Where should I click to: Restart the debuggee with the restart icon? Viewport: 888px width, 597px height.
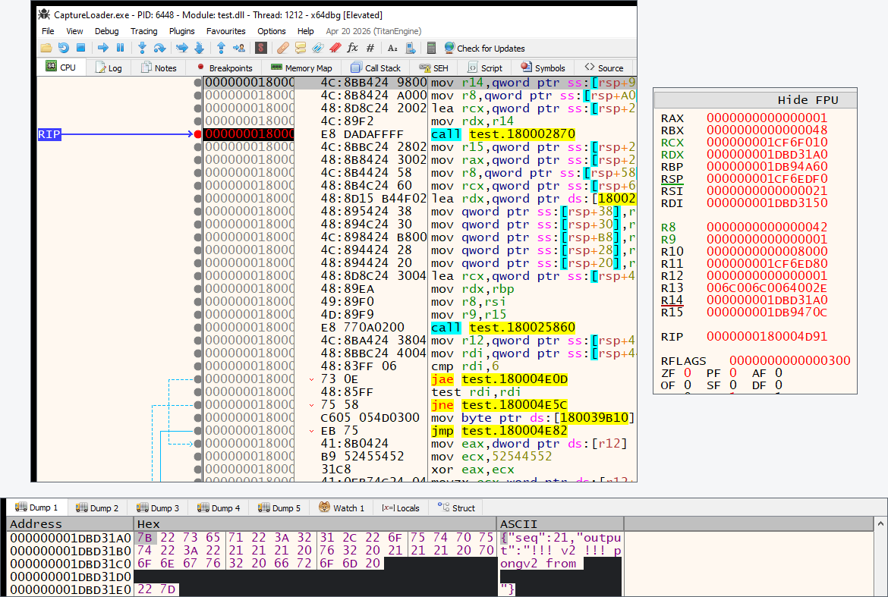pyautogui.click(x=64, y=48)
